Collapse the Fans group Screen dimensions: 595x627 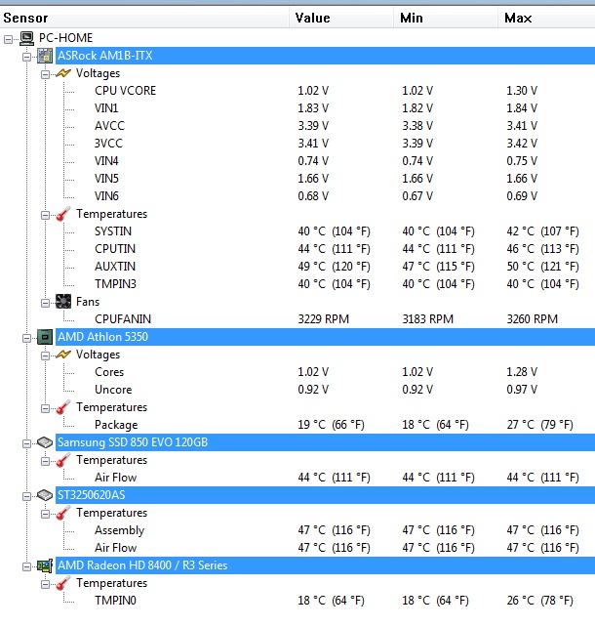[46, 303]
